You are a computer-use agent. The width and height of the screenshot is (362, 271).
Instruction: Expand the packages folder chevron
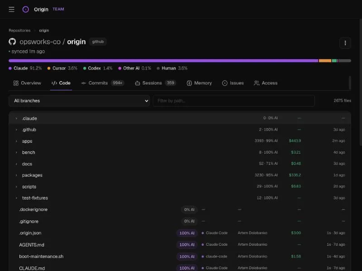pos(16,175)
